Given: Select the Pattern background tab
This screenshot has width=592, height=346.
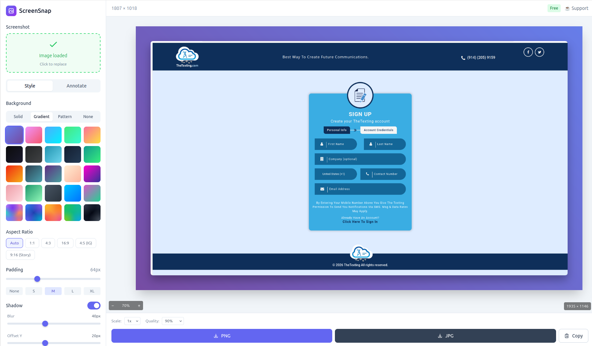Looking at the screenshot, I should tap(65, 116).
